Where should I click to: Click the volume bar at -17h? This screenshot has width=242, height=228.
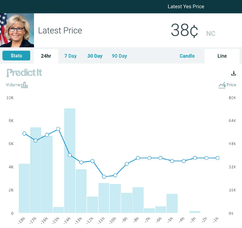tap(36, 171)
